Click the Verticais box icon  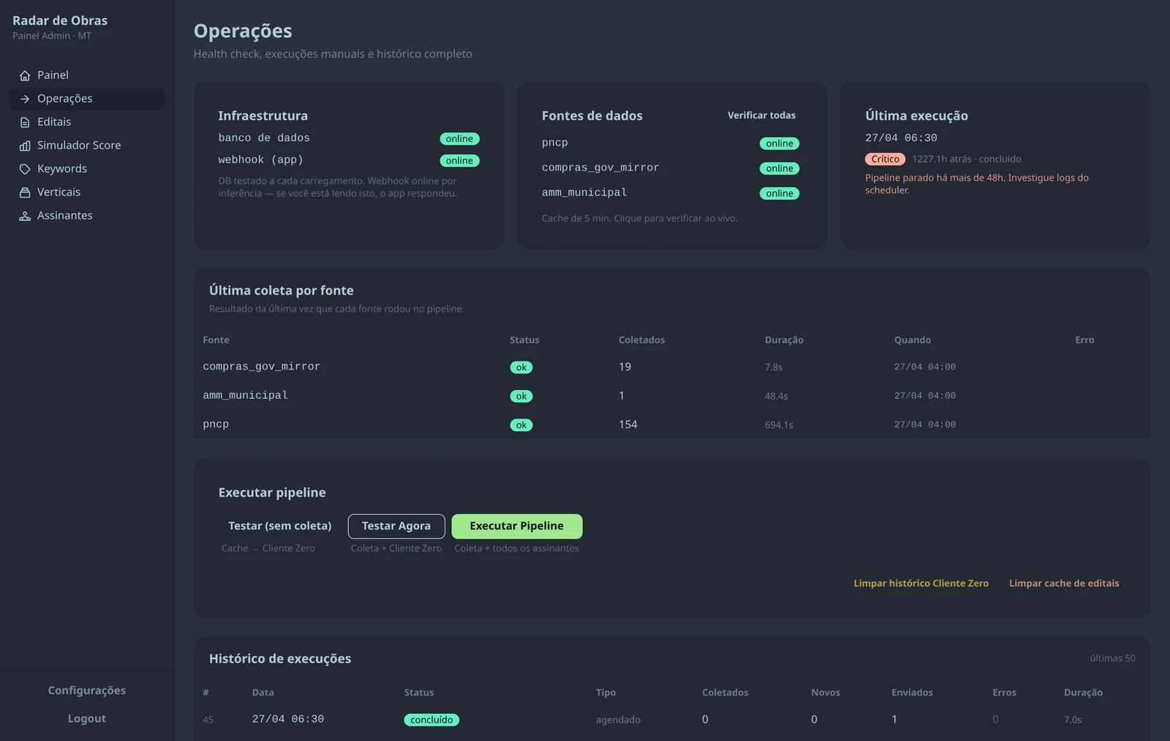(x=25, y=192)
